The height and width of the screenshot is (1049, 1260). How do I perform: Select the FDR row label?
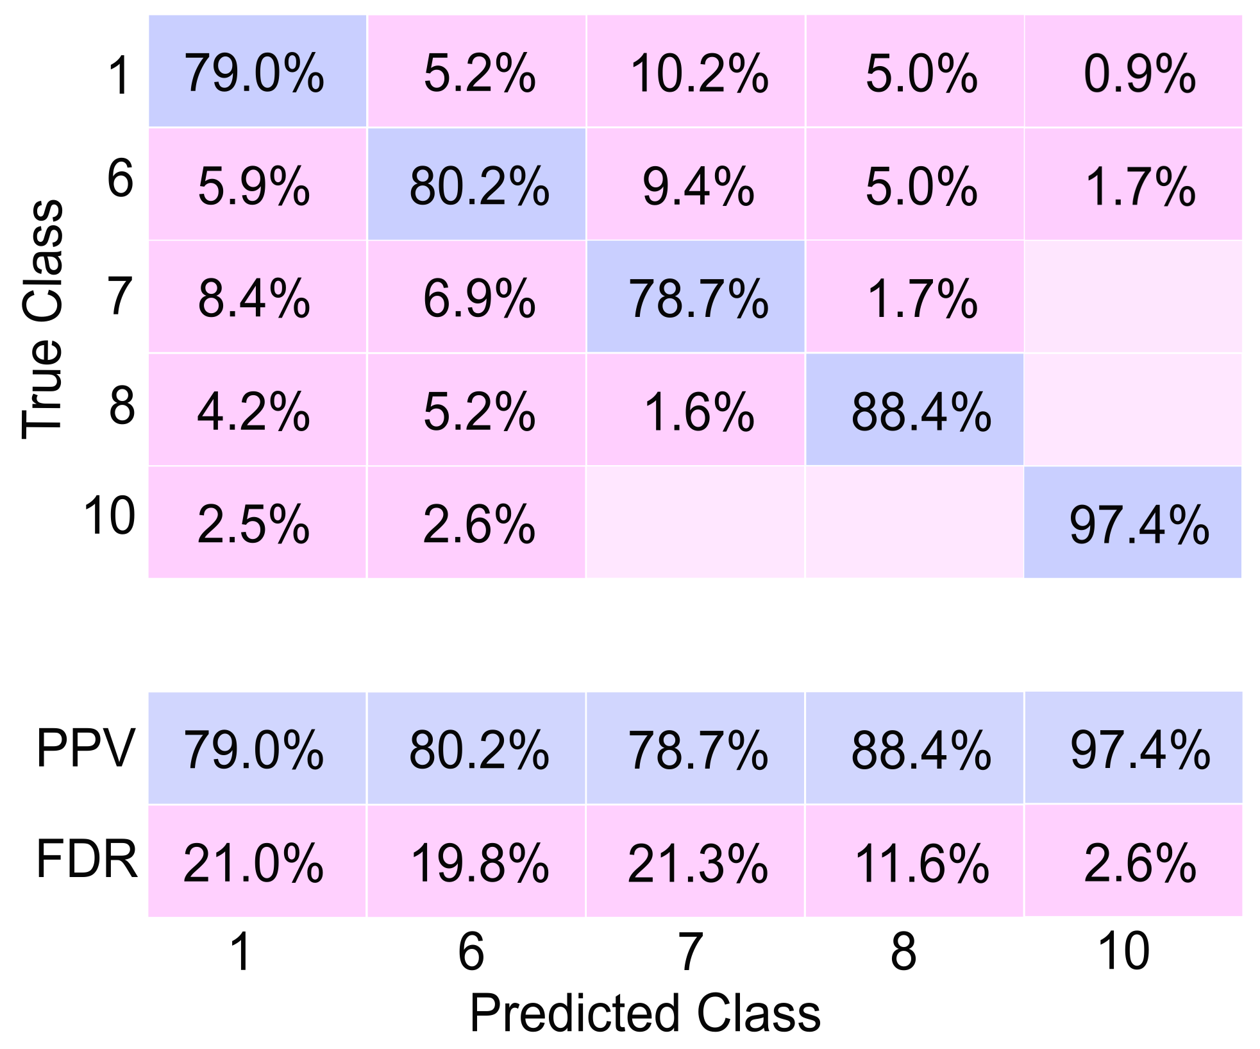87,860
